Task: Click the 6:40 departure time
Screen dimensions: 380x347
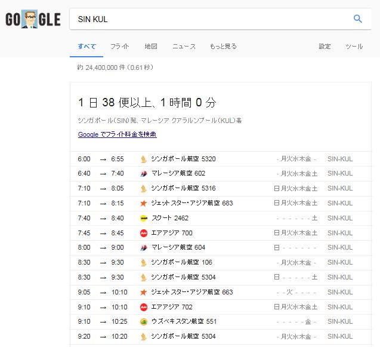Action: click(84, 173)
